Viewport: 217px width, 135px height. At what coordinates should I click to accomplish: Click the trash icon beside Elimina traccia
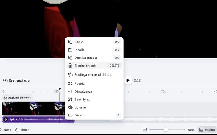(70, 66)
